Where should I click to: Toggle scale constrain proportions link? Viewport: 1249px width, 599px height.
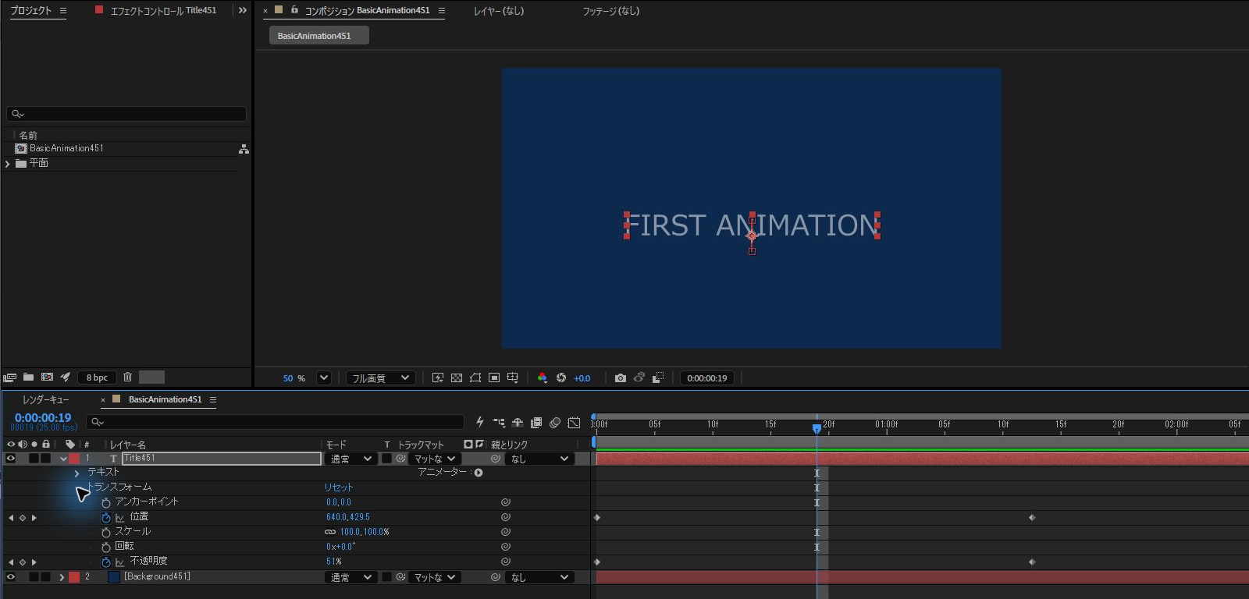pos(330,532)
